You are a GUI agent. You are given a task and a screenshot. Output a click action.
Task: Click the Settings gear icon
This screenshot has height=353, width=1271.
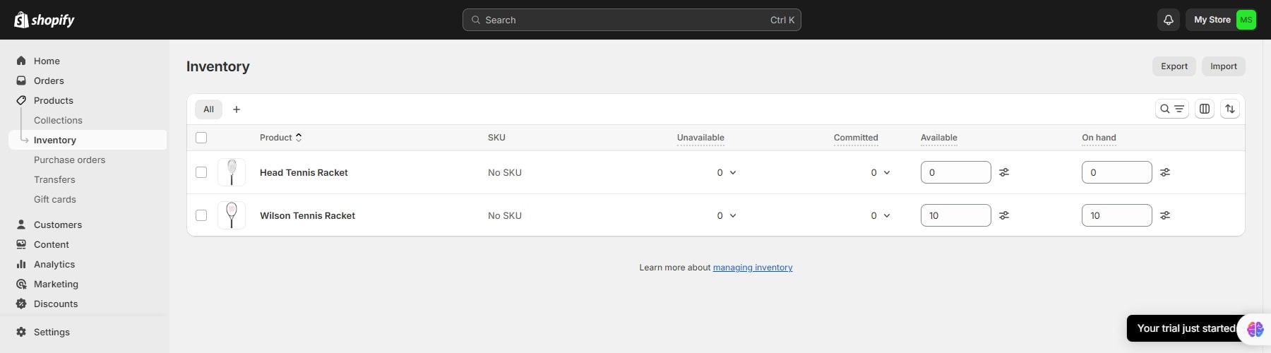coord(21,332)
